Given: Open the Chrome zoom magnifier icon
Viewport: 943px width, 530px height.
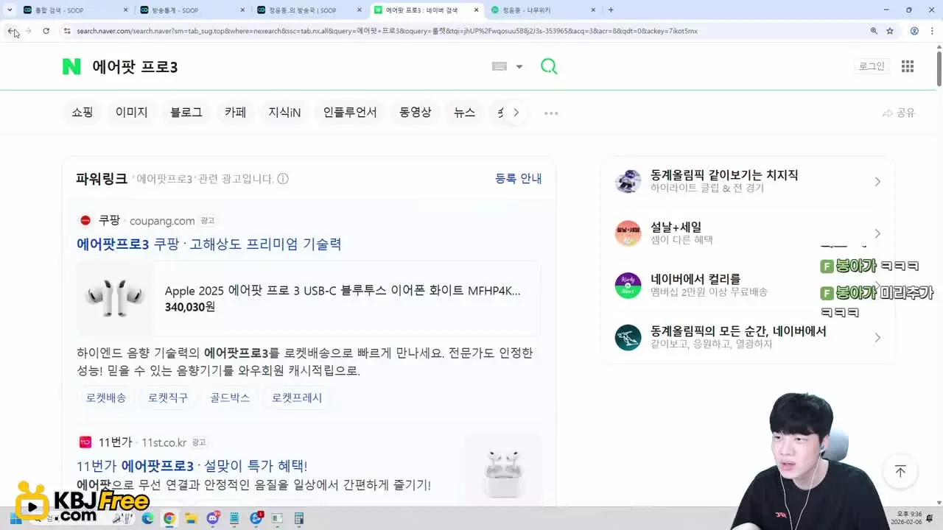Looking at the screenshot, I should click(874, 31).
